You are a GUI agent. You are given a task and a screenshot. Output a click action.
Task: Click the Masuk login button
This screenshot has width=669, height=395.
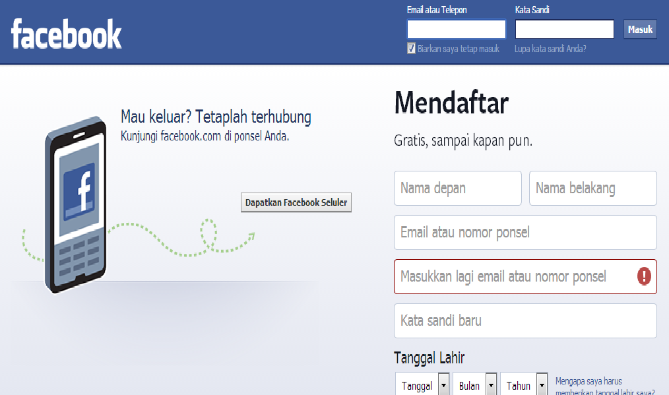point(640,30)
